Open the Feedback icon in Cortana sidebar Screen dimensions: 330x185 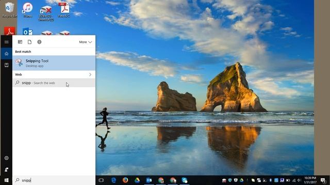coord(7,169)
